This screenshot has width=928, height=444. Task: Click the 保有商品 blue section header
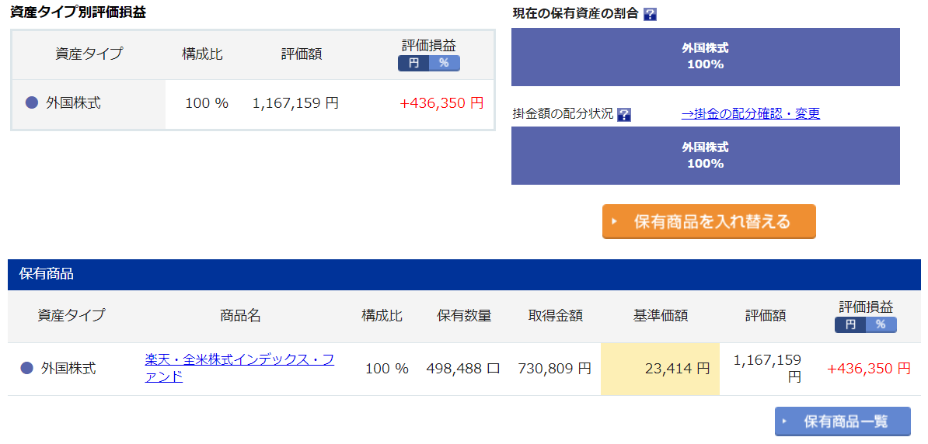[x=464, y=274]
